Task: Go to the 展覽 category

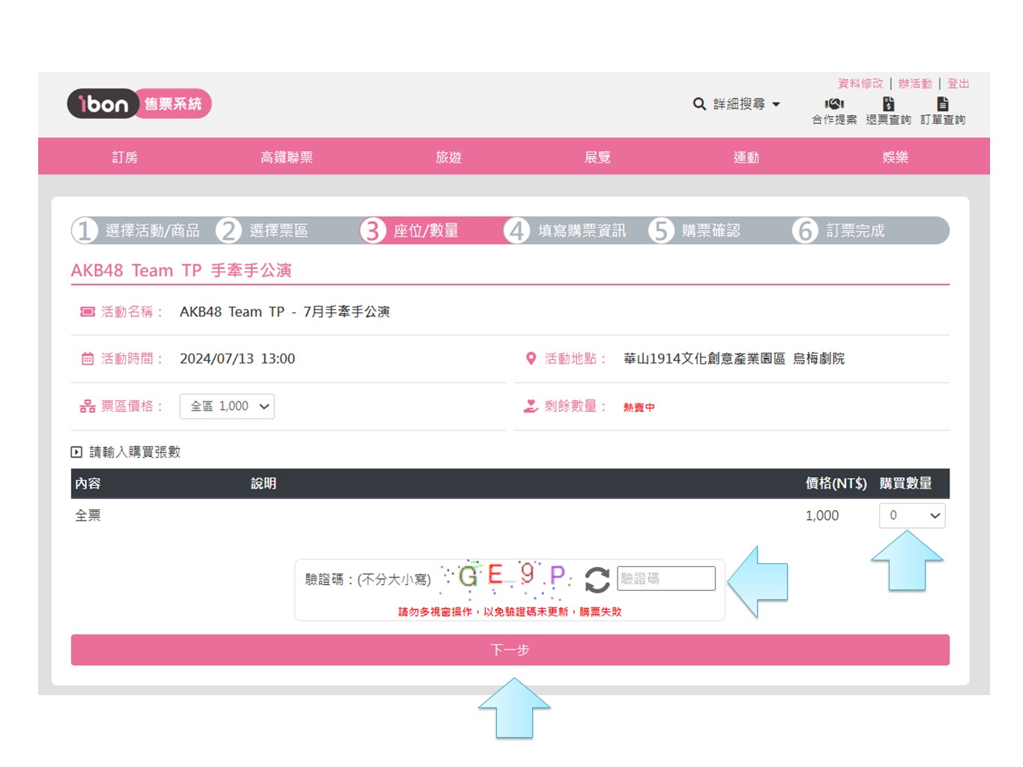Action: click(597, 157)
